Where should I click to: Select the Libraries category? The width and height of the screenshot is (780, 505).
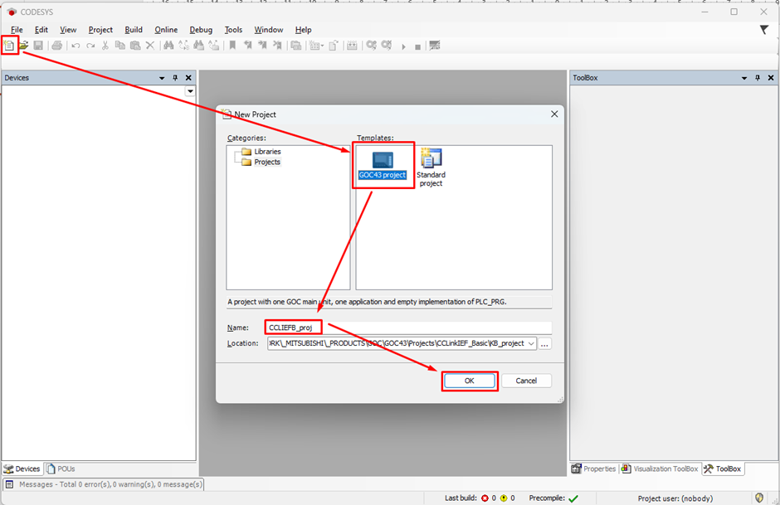pos(261,152)
